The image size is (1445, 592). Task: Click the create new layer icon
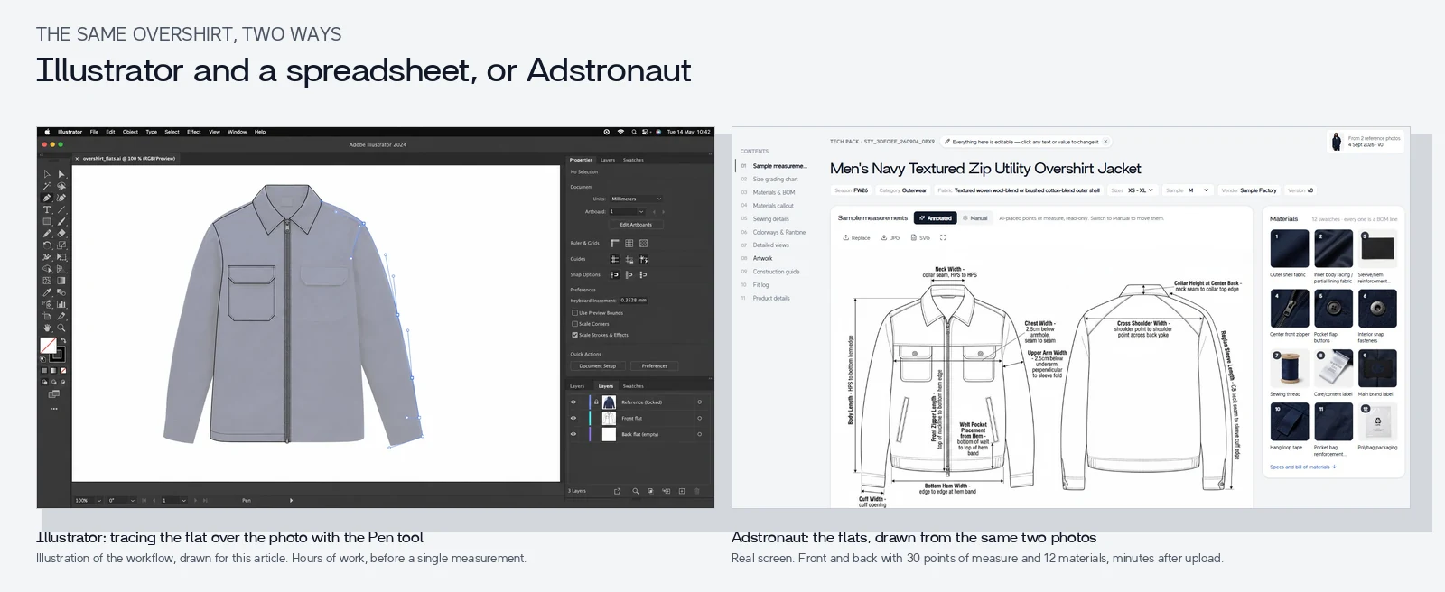coord(682,491)
